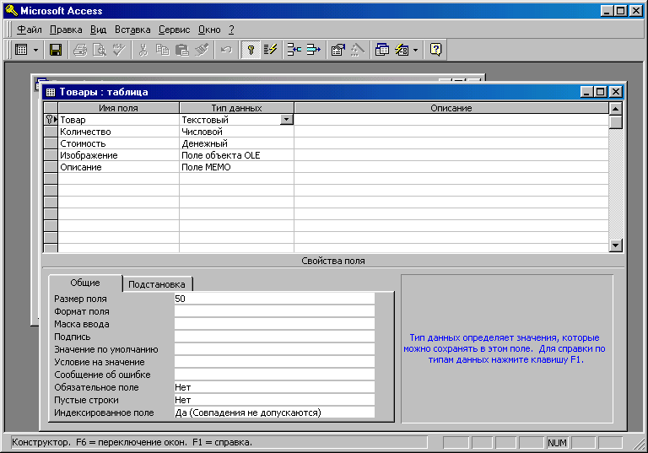The width and height of the screenshot is (648, 453).
Task: Click the Spelling check icon
Action: coord(119,50)
